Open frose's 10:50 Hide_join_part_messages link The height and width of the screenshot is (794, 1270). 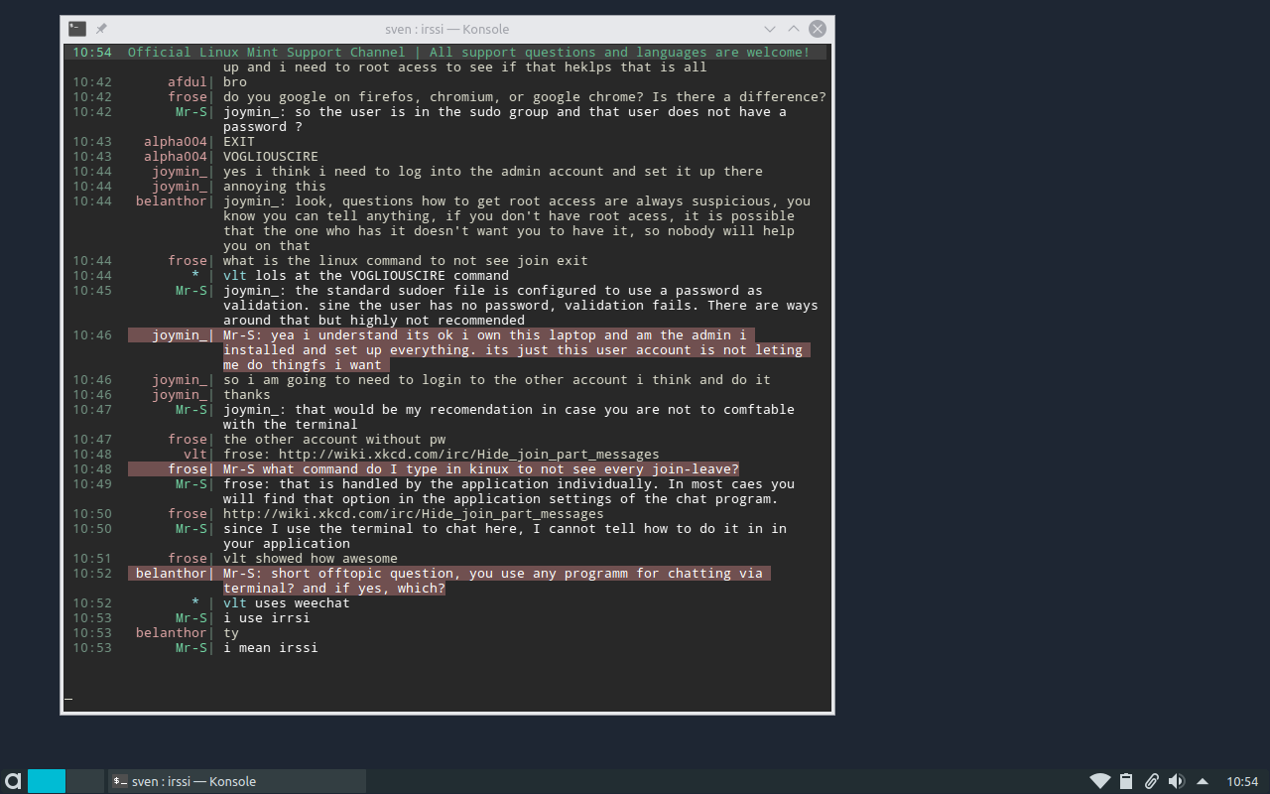[414, 514]
